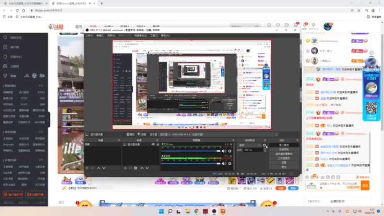The image size is (384, 216).
Task: Open '我的关注' heart item in Douyu sidebar
Action: point(13,38)
